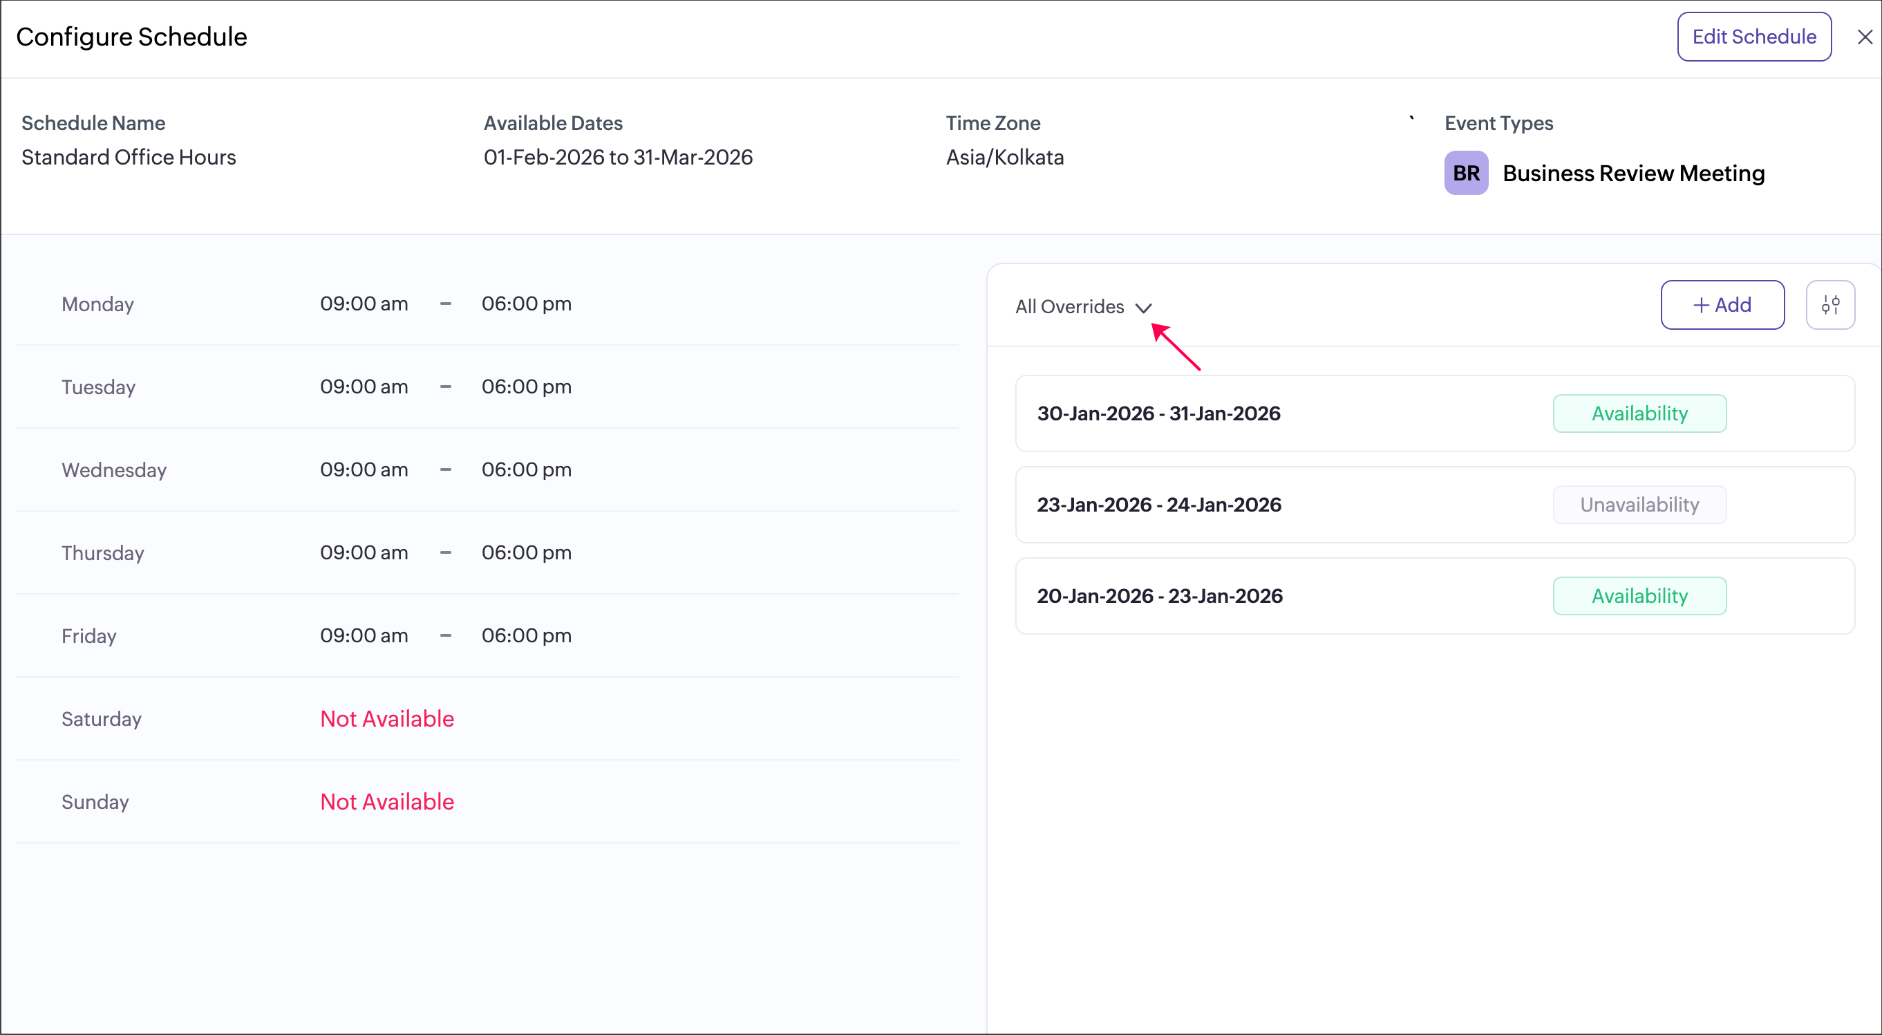Click the Availability badge on the 30-Jan override
The width and height of the screenshot is (1882, 1035).
click(1639, 413)
